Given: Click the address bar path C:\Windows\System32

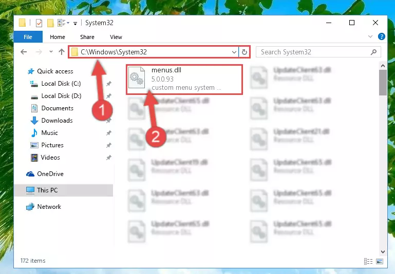Looking at the screenshot, I should 114,52.
